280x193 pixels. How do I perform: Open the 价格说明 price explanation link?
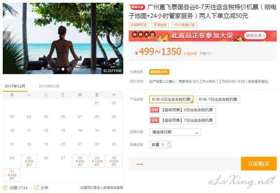click(190, 54)
